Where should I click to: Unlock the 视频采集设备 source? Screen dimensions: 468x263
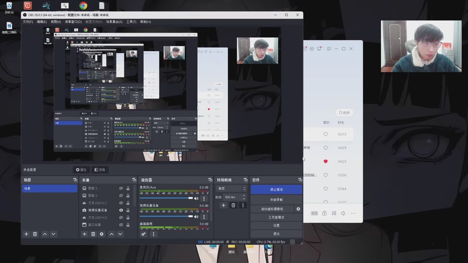coord(128,210)
